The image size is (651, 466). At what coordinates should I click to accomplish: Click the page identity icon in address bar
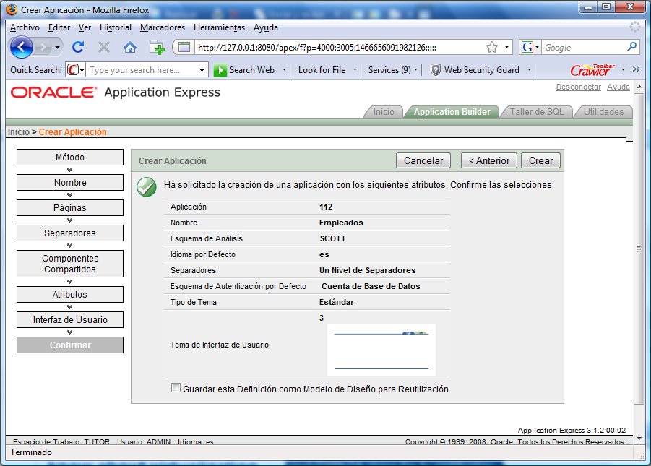[184, 48]
